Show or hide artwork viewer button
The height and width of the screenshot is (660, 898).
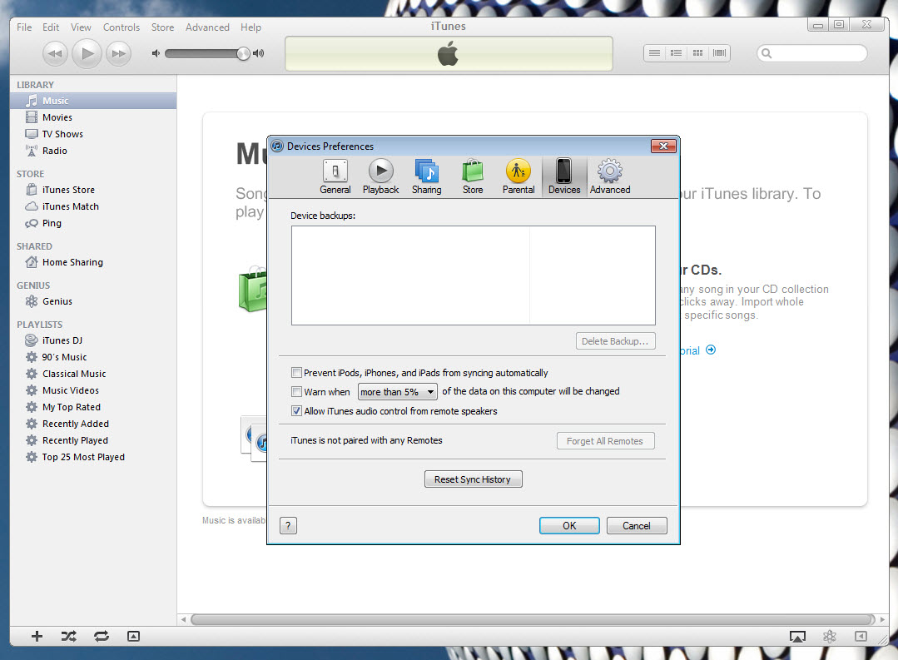[133, 636]
